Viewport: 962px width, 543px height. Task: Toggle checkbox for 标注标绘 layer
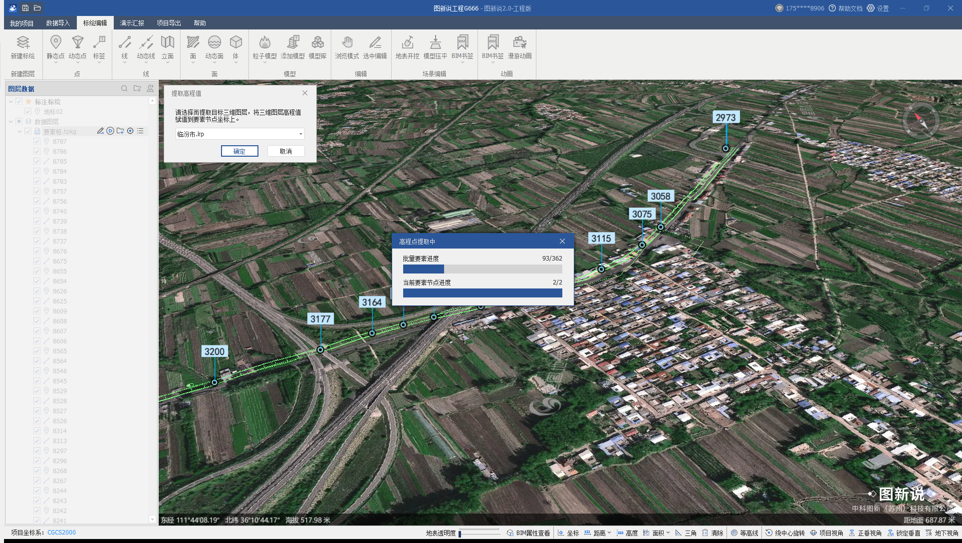[19, 101]
